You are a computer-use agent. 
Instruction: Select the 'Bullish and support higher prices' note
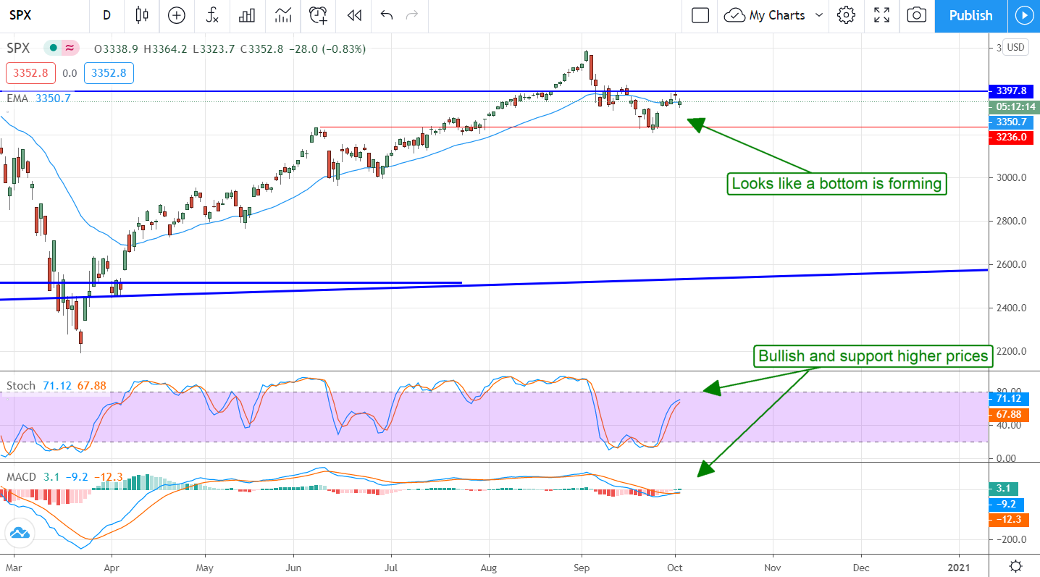pos(873,356)
